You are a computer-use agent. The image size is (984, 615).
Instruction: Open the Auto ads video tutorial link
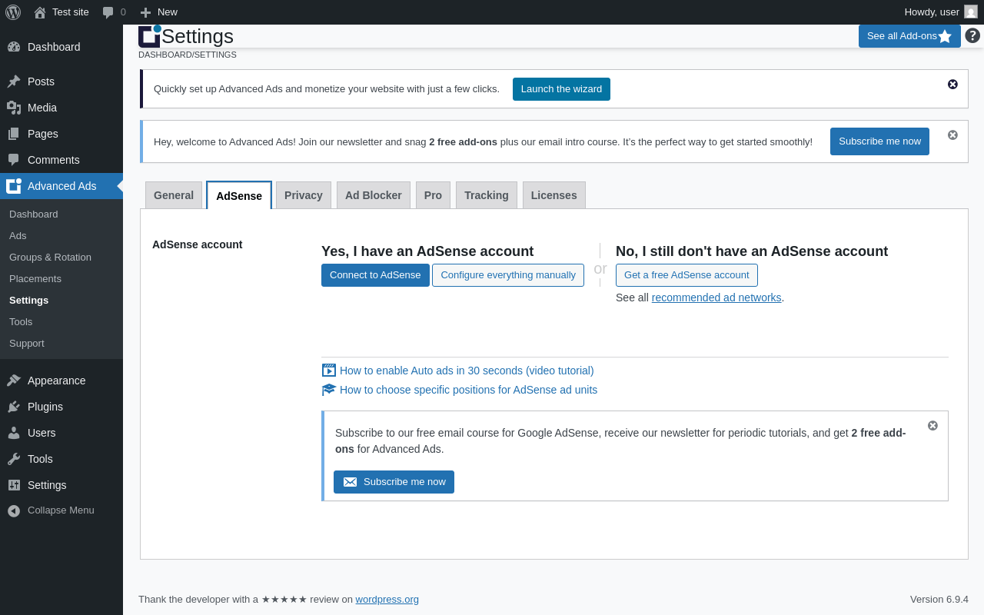pos(467,371)
